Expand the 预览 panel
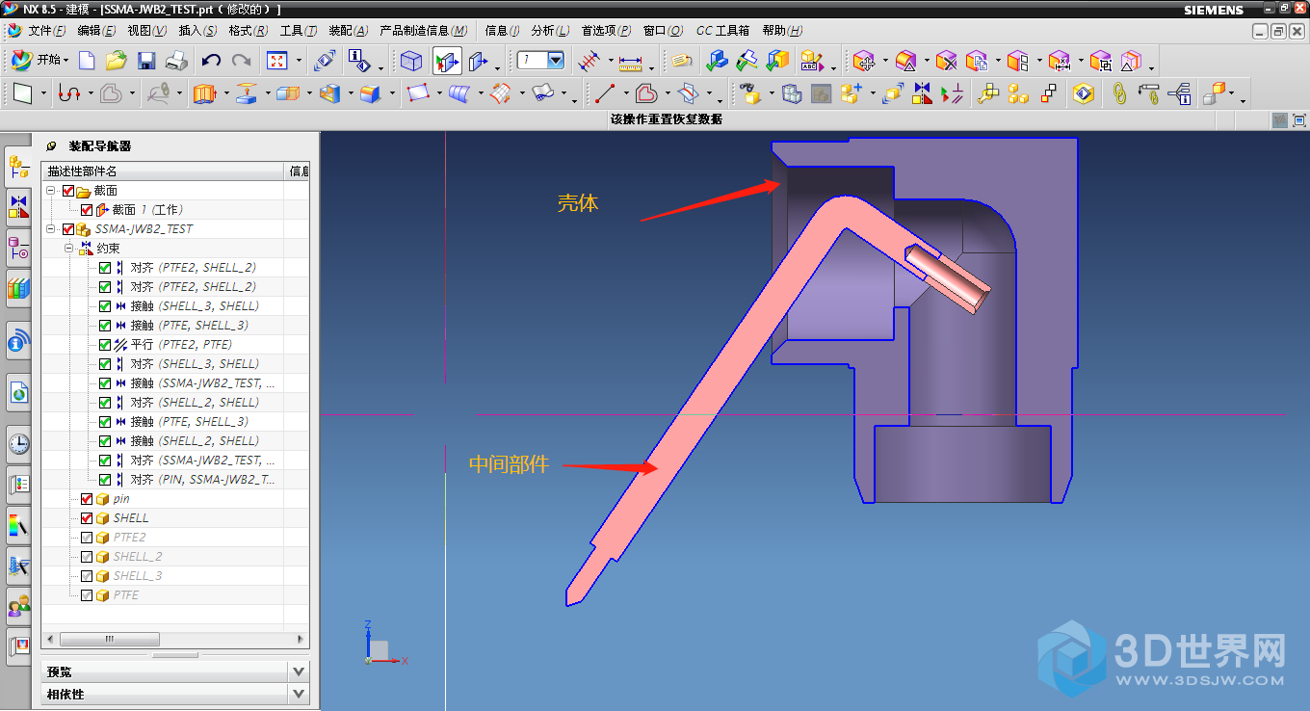The width and height of the screenshot is (1310, 711). [299, 671]
